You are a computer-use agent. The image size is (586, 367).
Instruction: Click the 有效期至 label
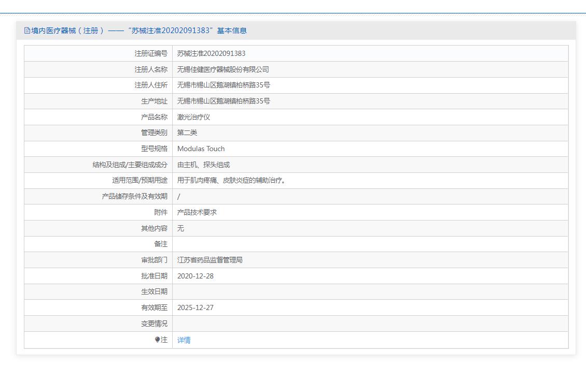tap(155, 307)
